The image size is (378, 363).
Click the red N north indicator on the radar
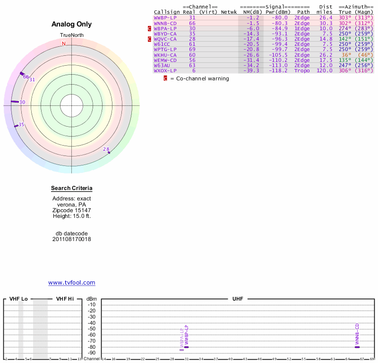point(64,44)
